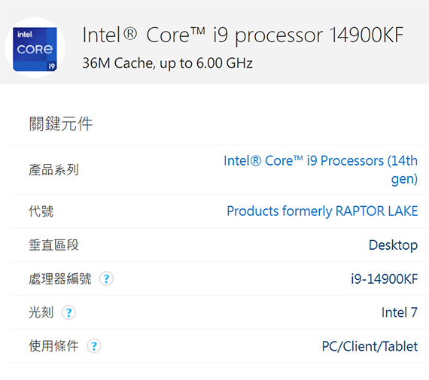Viewport: 429px width, 380px height.
Task: Click the 垂直區段 row label
Action: point(53,245)
